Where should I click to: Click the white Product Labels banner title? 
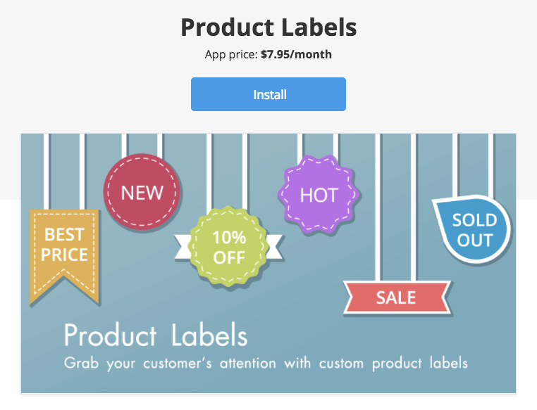[156, 335]
